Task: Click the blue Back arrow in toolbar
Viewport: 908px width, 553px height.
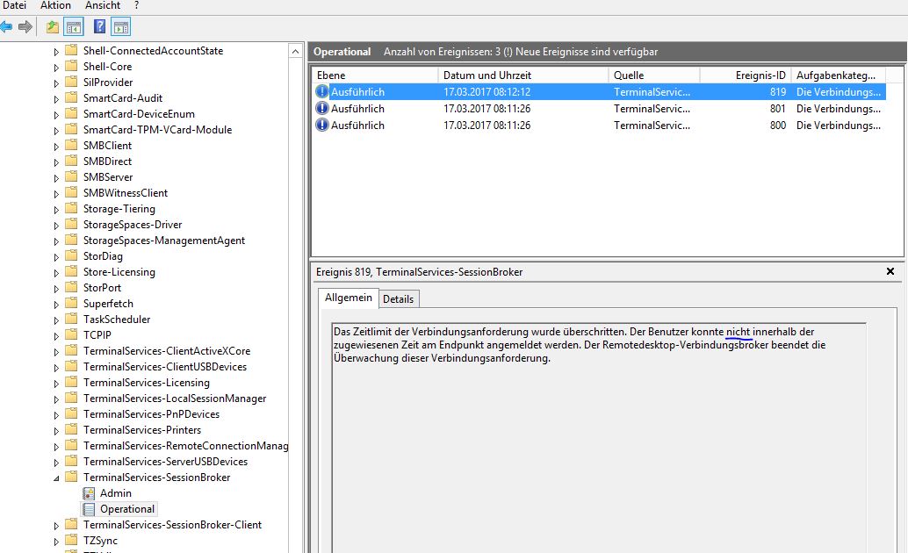Action: pyautogui.click(x=6, y=27)
